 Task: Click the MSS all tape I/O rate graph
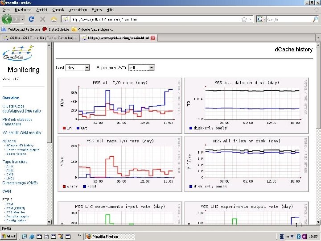(120, 164)
